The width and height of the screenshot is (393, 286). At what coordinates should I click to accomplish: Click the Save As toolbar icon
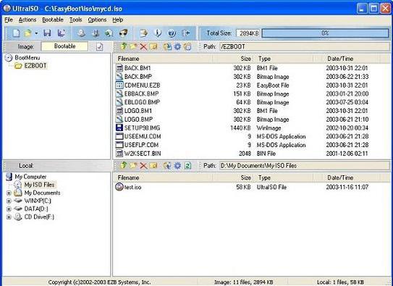(x=61, y=33)
